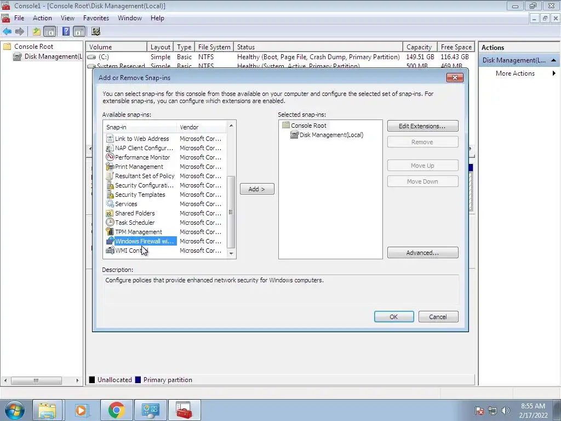Open Google Chrome from taskbar
This screenshot has width=561, height=421.
(116, 410)
